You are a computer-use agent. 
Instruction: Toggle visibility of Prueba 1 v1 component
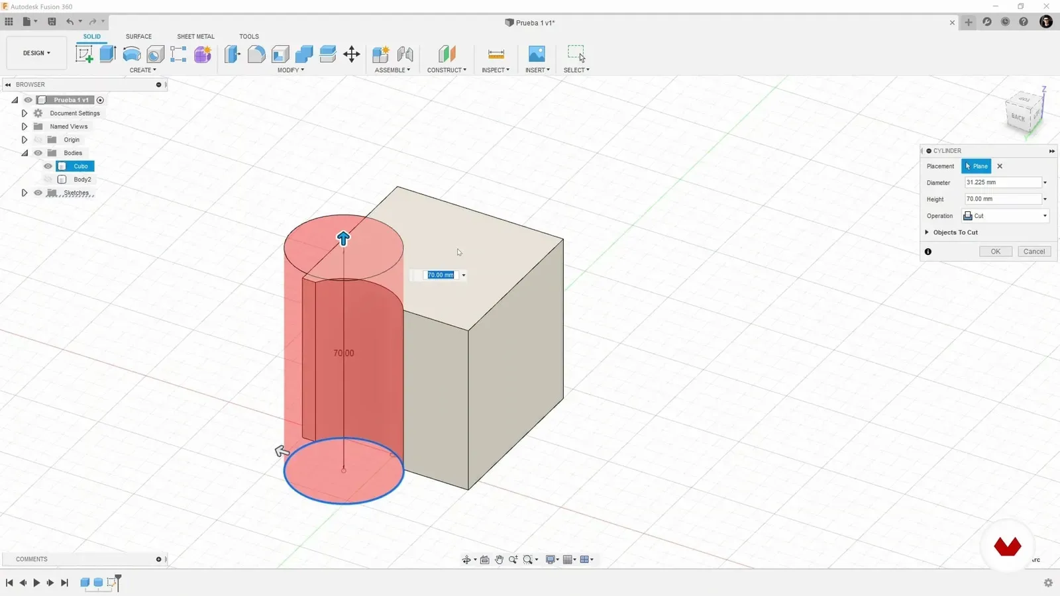pos(28,100)
